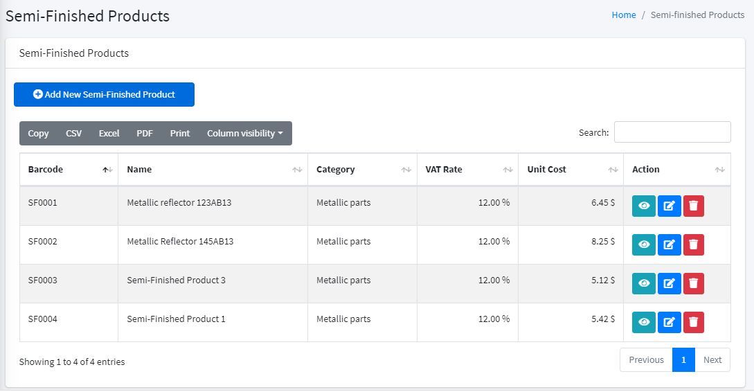Image resolution: width=754 pixels, height=392 pixels.
Task: Open view icon for SF0002
Action: [643, 244]
